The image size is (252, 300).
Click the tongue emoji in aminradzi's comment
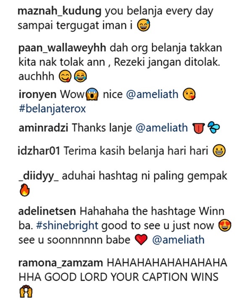199,128
